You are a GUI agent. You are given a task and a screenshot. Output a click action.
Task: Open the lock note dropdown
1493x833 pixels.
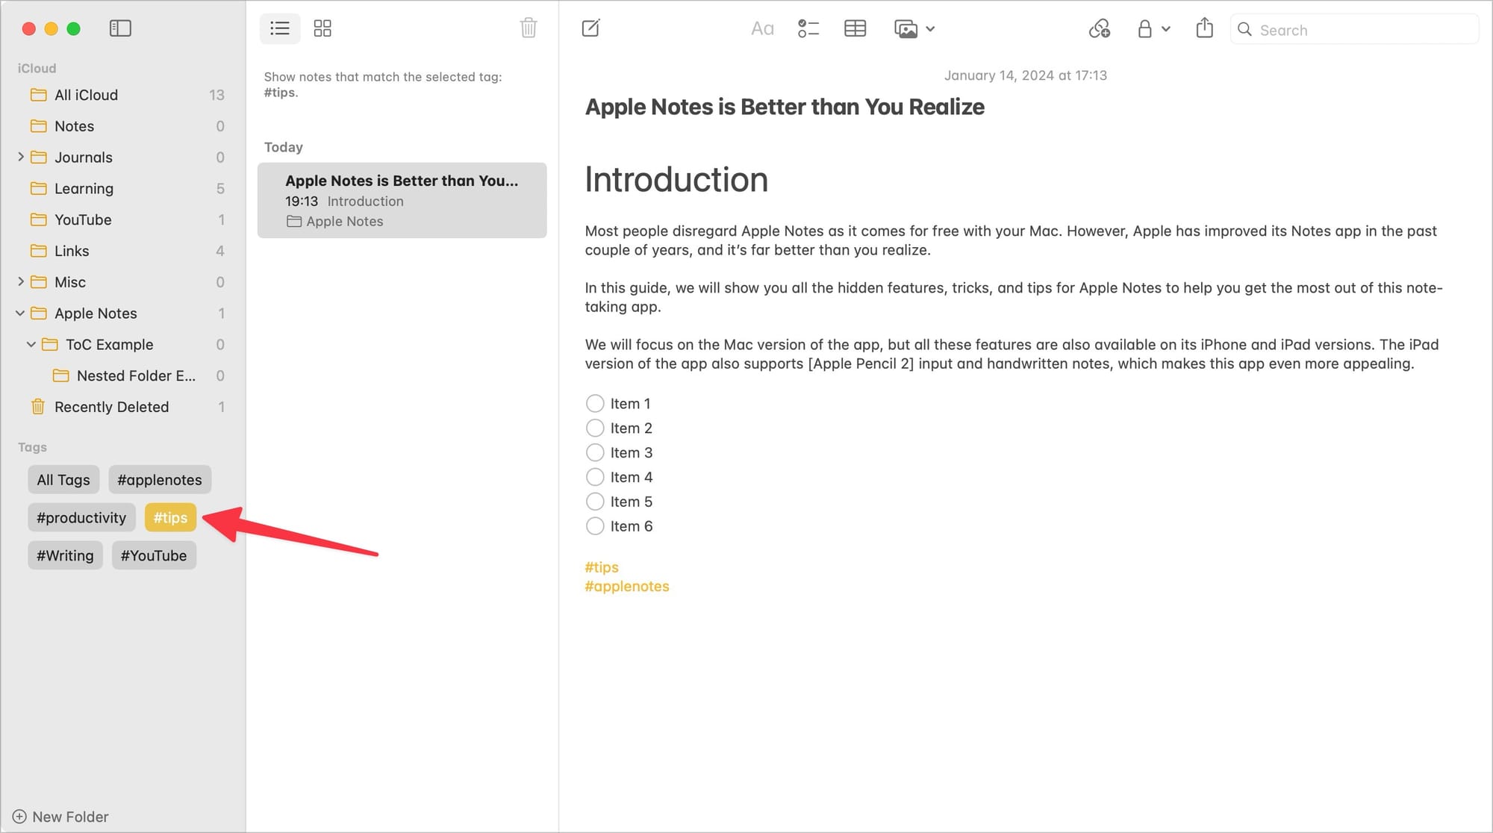pos(1153,29)
